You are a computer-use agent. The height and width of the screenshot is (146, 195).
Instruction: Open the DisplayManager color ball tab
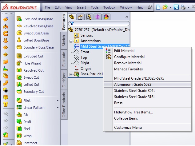pos(106,17)
